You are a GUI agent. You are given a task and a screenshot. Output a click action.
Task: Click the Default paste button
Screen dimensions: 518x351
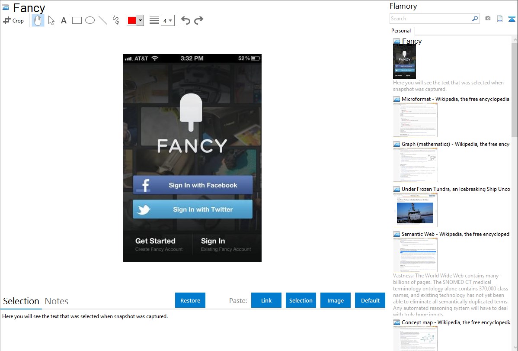pyautogui.click(x=370, y=300)
